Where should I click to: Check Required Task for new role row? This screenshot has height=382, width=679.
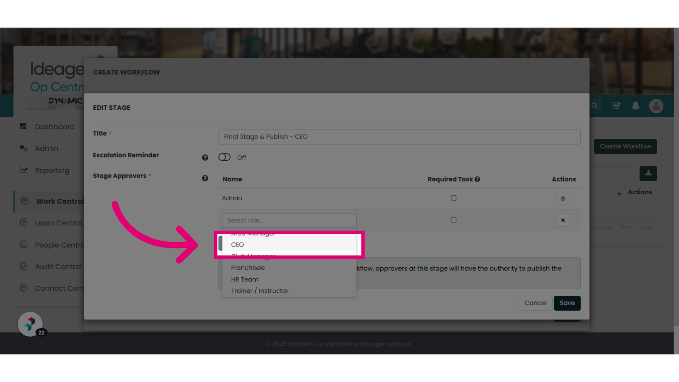(x=454, y=220)
